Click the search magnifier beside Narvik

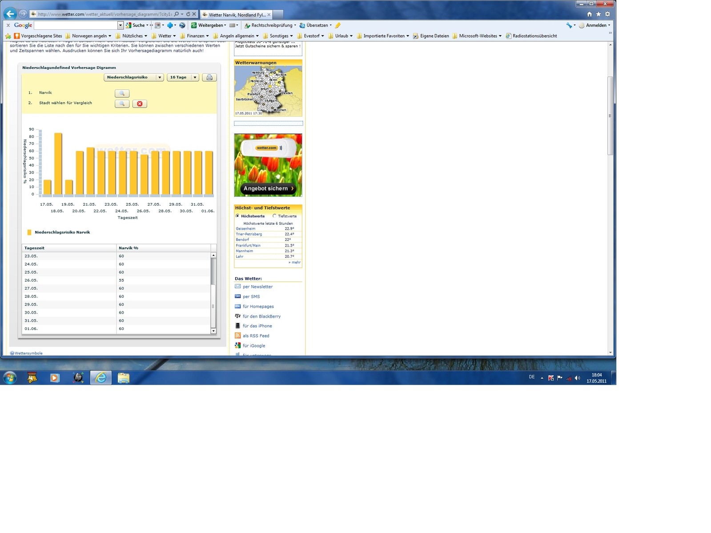tap(122, 93)
